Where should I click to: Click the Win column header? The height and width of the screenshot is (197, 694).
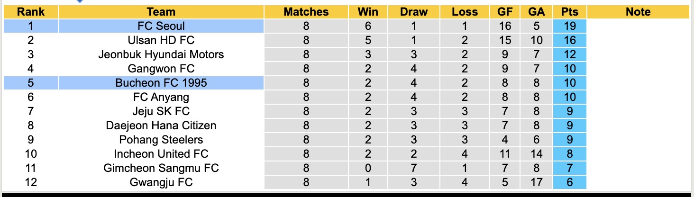tap(368, 12)
